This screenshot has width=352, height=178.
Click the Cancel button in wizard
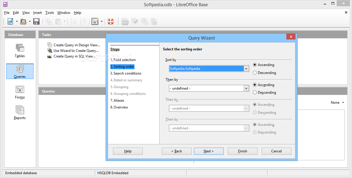276,151
